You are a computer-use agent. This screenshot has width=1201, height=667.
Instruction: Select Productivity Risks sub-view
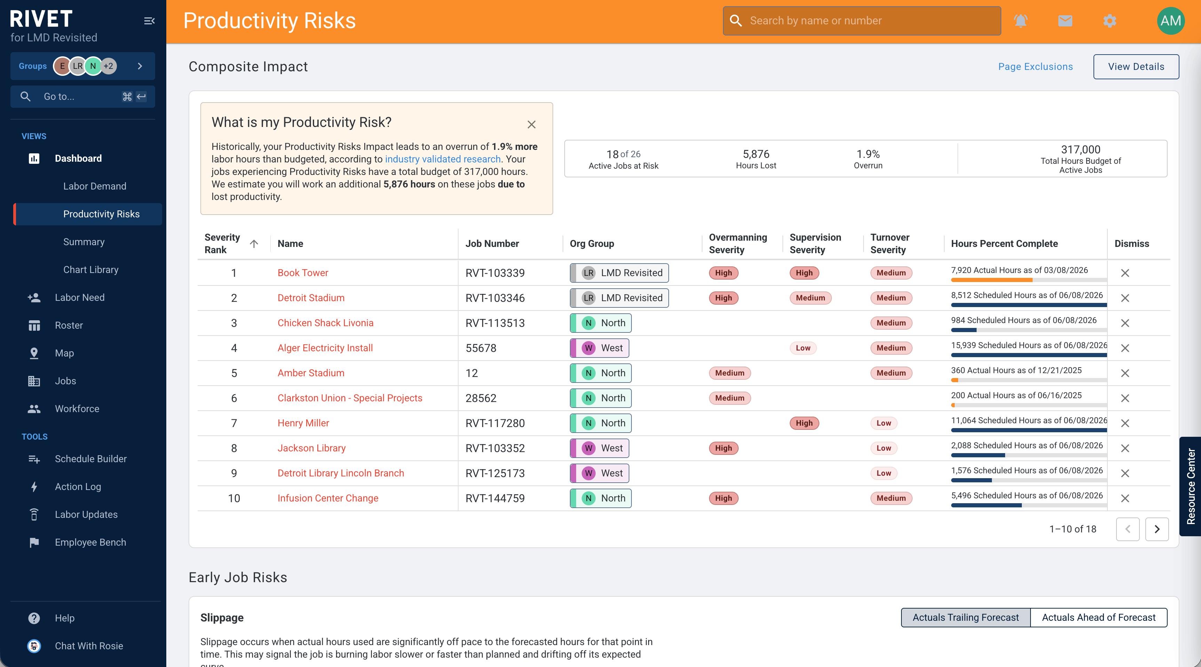88,214
